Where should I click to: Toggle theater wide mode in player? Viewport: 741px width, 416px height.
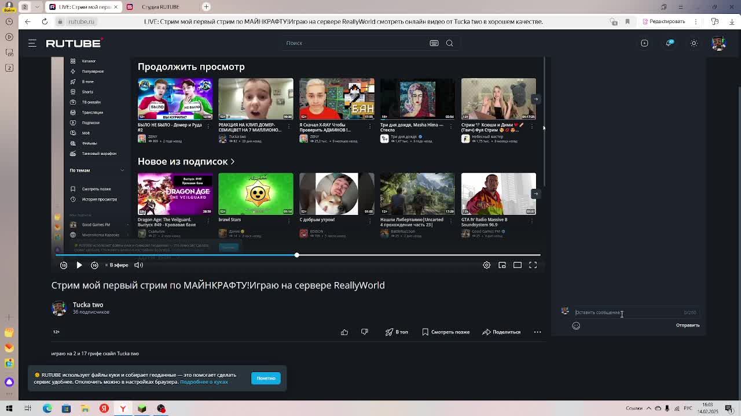point(518,265)
